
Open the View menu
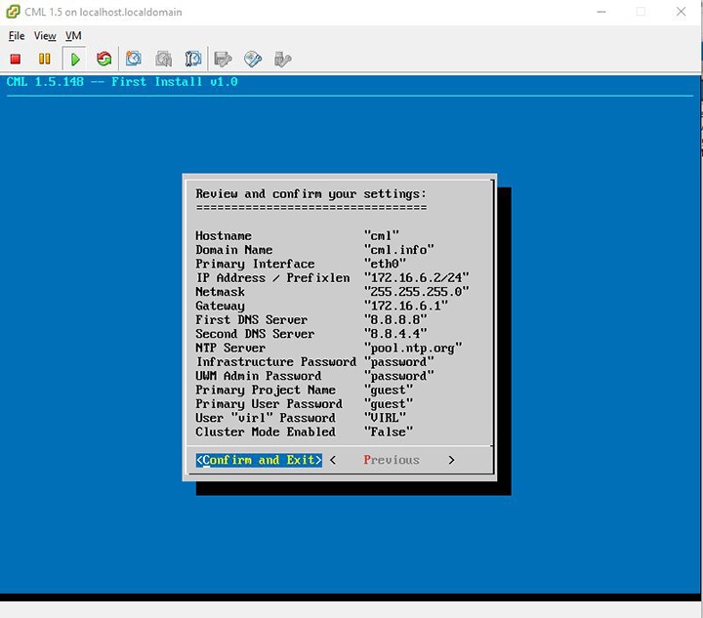coord(45,36)
